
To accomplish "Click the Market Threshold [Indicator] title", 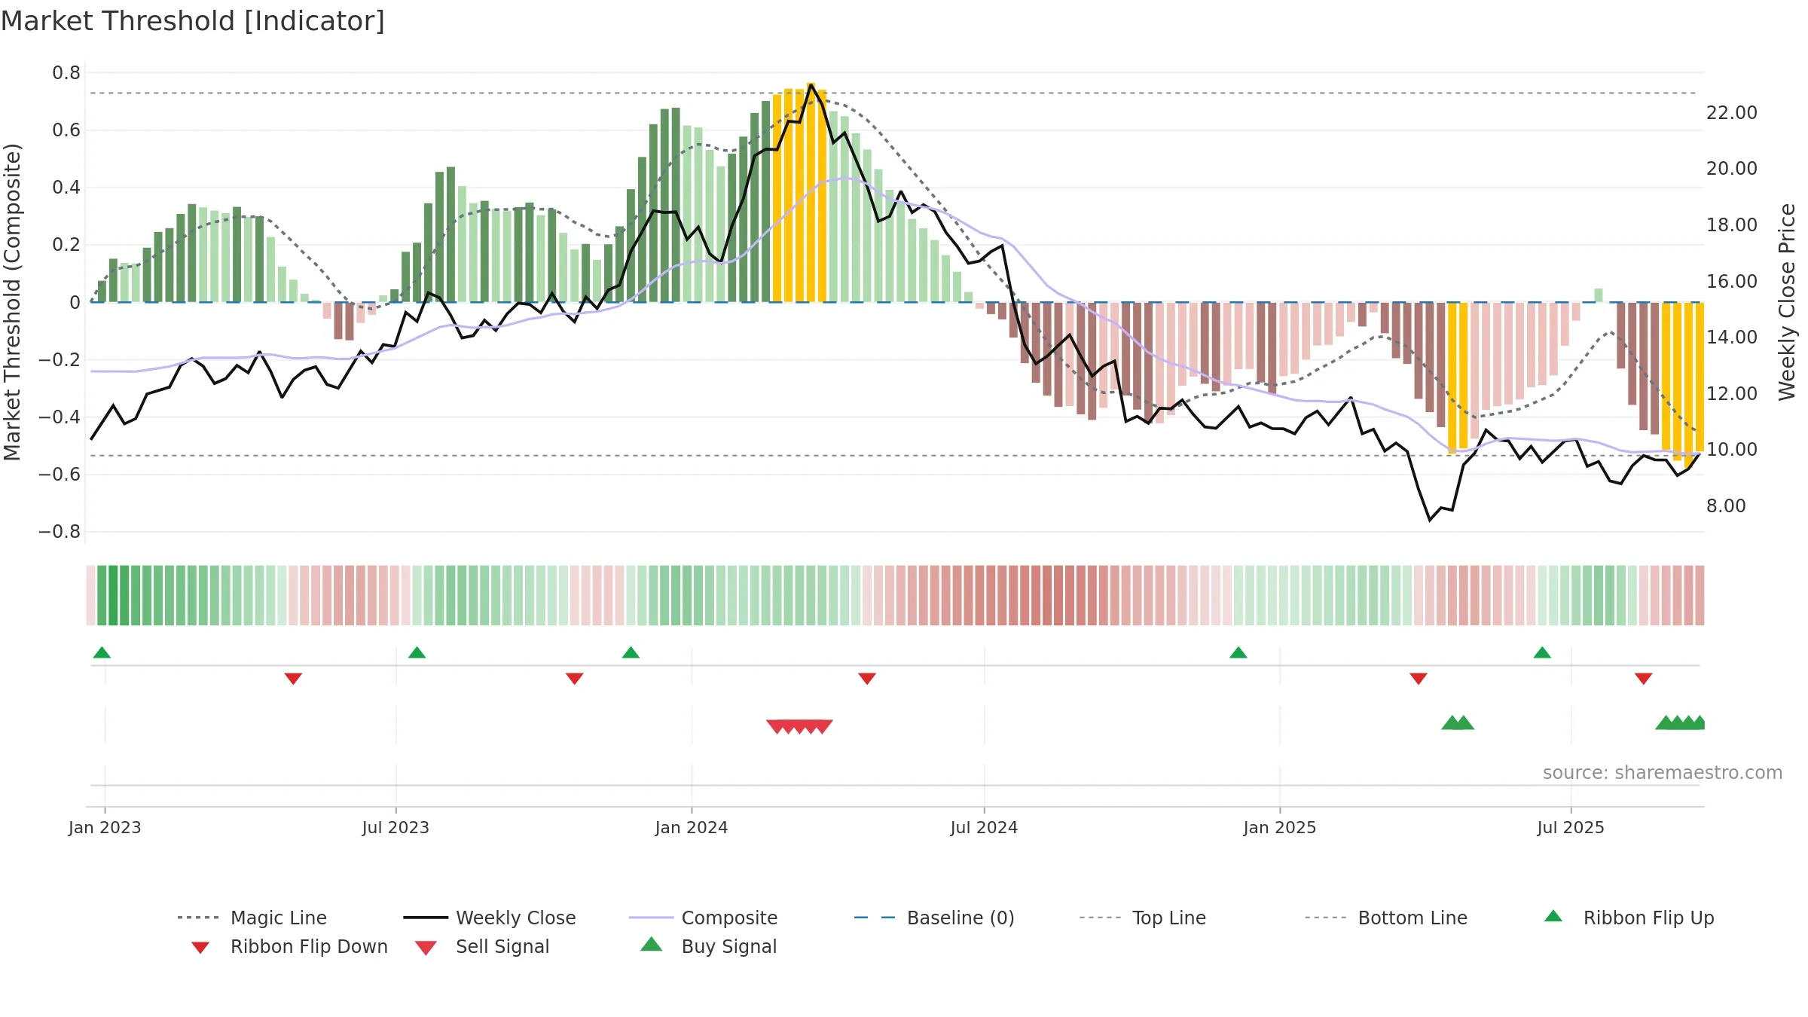I will pos(193,21).
